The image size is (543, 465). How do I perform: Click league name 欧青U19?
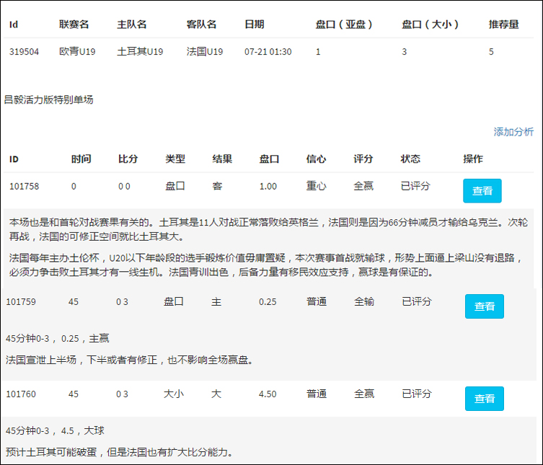77,52
